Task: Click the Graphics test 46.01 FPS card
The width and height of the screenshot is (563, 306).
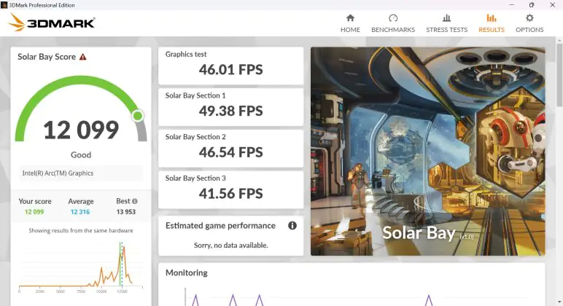Action: click(231, 66)
